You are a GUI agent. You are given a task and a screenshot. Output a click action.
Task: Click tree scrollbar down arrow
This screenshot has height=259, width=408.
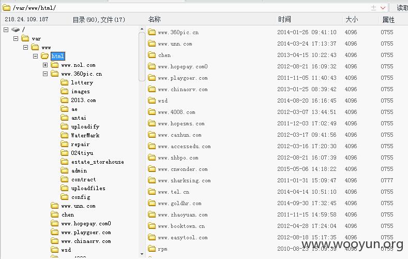142,254
